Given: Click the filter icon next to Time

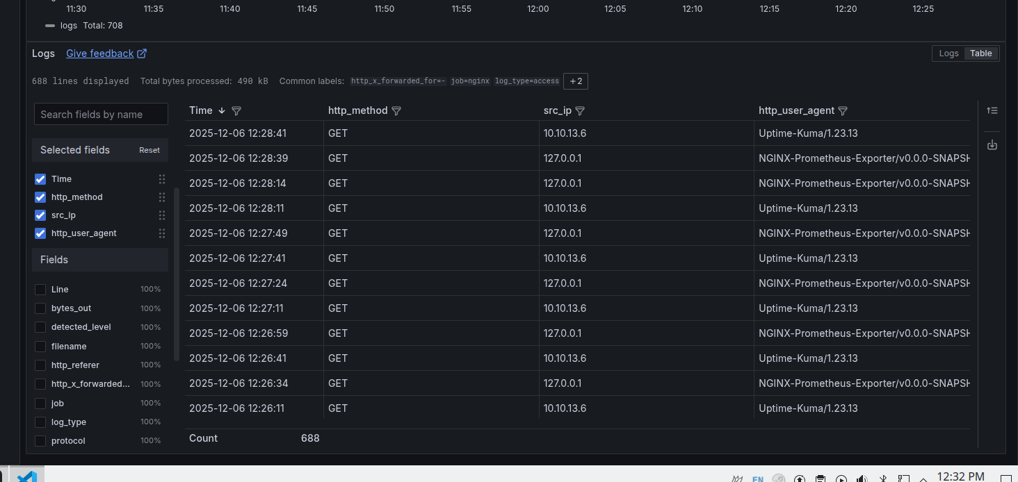Looking at the screenshot, I should coord(236,111).
